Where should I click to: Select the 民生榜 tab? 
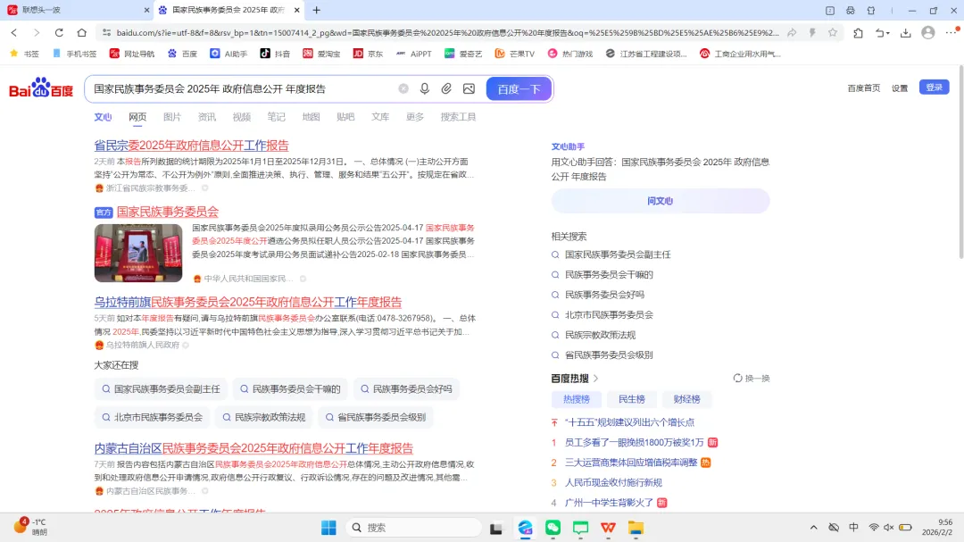click(631, 399)
